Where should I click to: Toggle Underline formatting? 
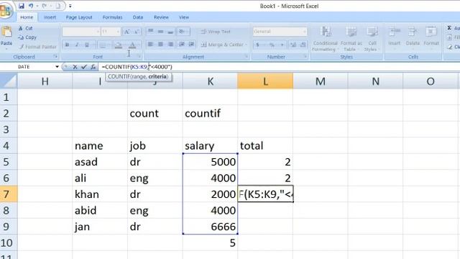(87, 45)
